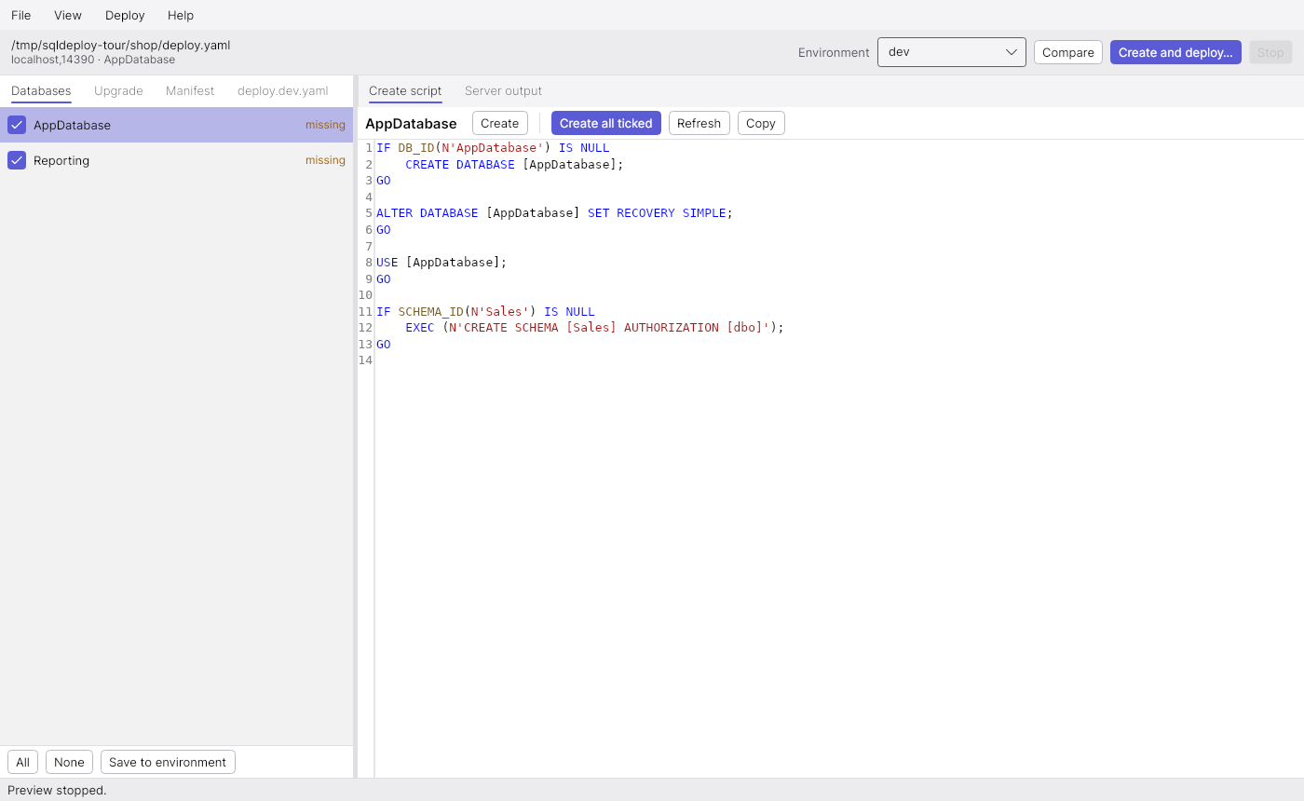Copy the create script
The height and width of the screenshot is (801, 1304).
[x=761, y=123]
